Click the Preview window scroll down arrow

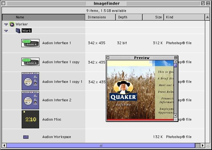click(175, 115)
